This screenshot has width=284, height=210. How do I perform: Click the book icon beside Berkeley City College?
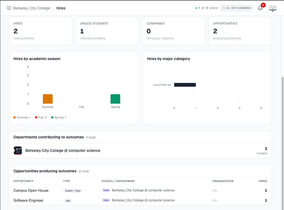click(9, 8)
